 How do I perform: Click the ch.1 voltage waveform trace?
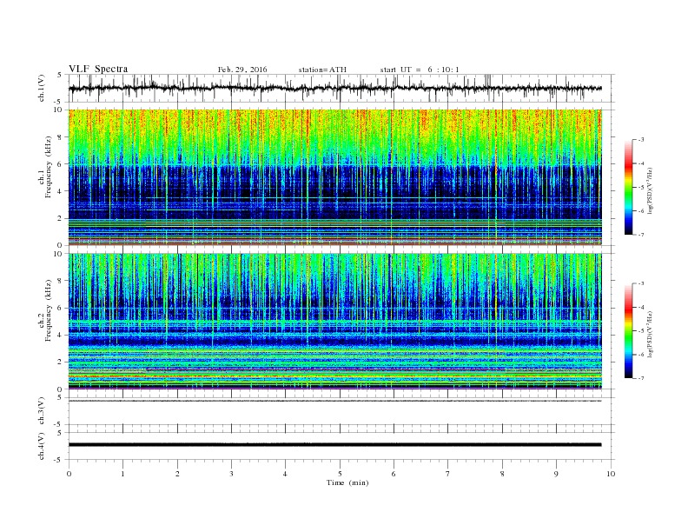coord(334,88)
